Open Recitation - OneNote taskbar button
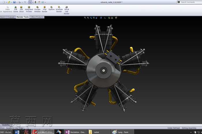The image size is (202, 134). (76, 132)
